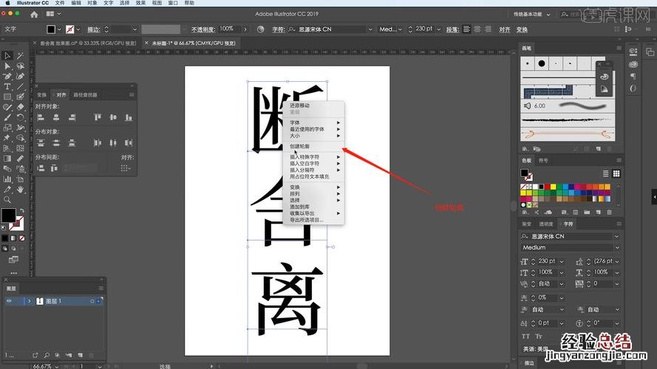The image size is (657, 369).
Task: Click the align left paragraph icon
Action: (466, 29)
